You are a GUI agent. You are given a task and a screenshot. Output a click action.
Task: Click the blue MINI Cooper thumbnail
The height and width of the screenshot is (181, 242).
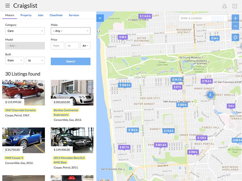[x=23, y=140]
